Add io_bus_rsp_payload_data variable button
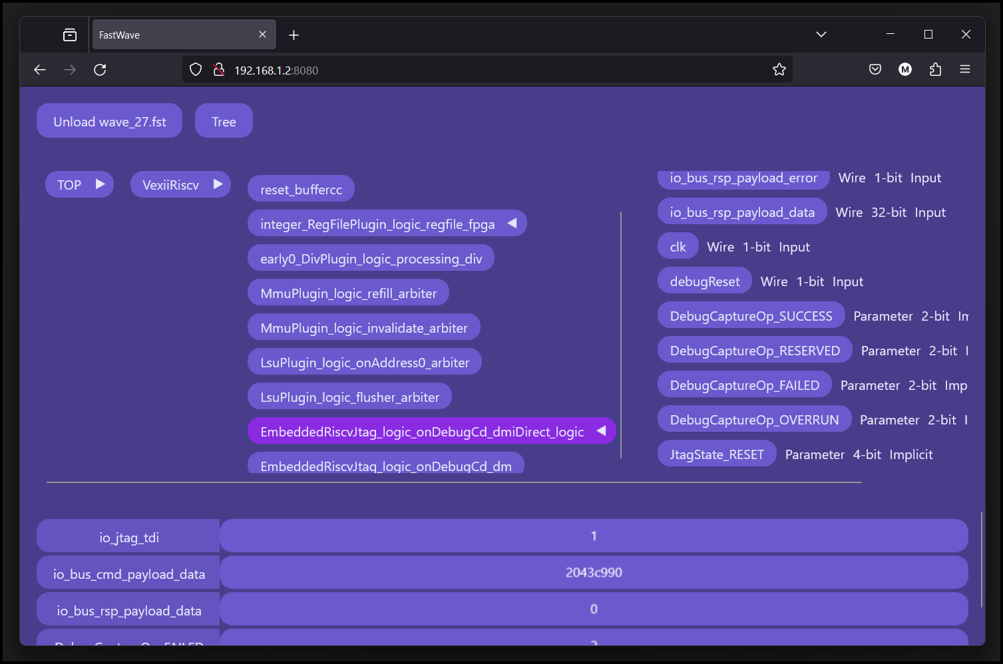 [742, 212]
